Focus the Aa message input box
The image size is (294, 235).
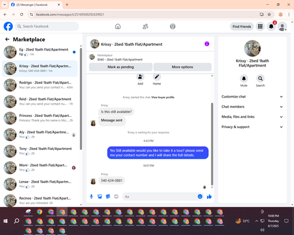[160, 196]
